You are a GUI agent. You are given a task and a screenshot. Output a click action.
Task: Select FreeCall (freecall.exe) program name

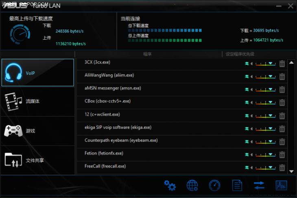tap(105, 166)
